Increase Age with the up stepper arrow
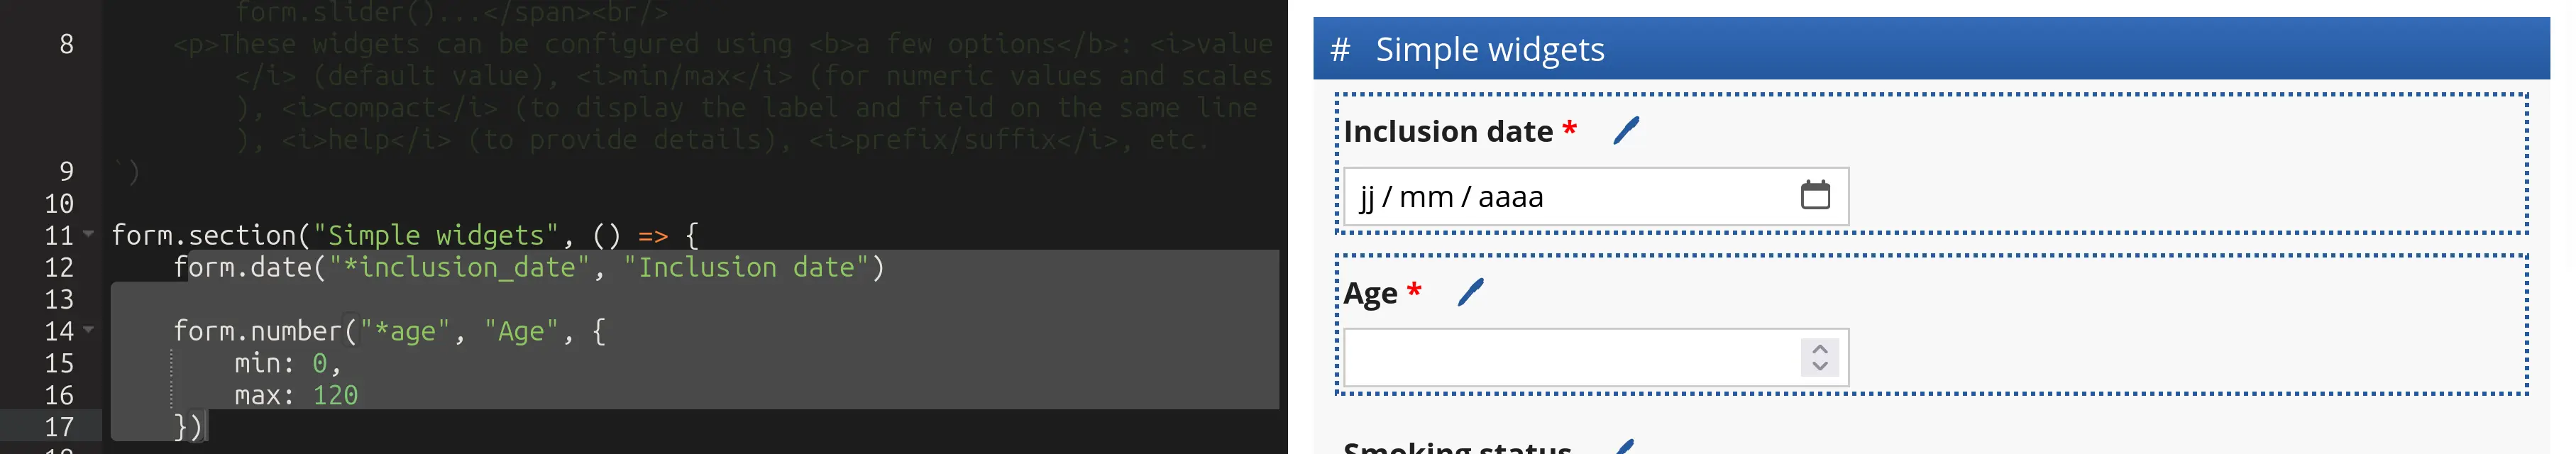 coord(1820,349)
